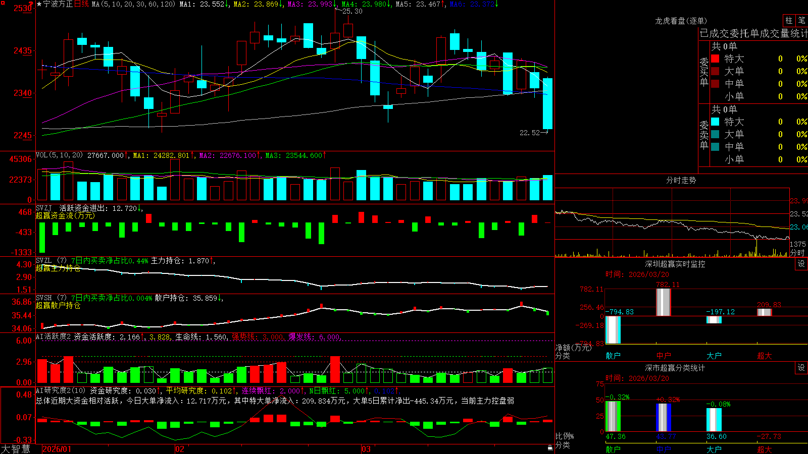
Task: Click the SVZL (7) indicator label
Action: [51, 261]
